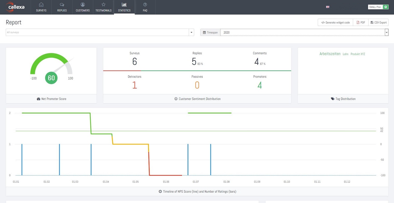Generate widget code
Screen dimensions: 394x203
(x=335, y=22)
